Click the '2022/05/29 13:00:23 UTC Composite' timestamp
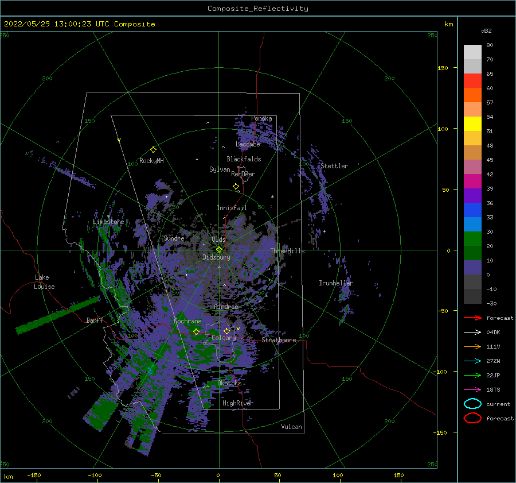 coord(80,24)
